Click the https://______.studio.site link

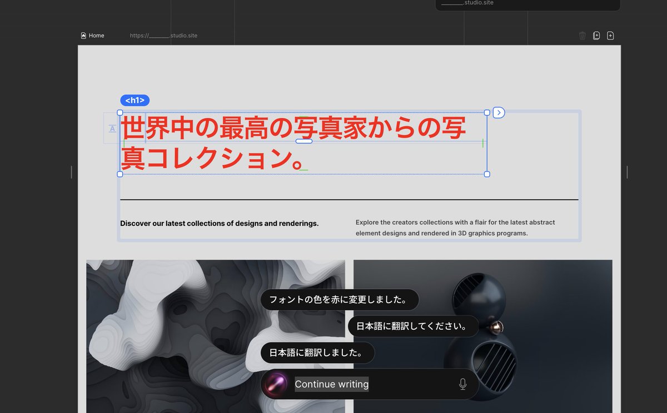tap(164, 35)
